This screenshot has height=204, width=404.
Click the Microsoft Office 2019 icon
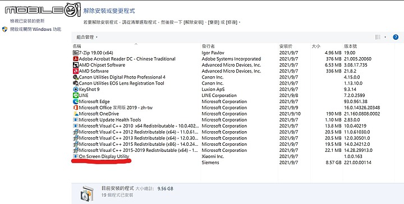click(x=76, y=108)
